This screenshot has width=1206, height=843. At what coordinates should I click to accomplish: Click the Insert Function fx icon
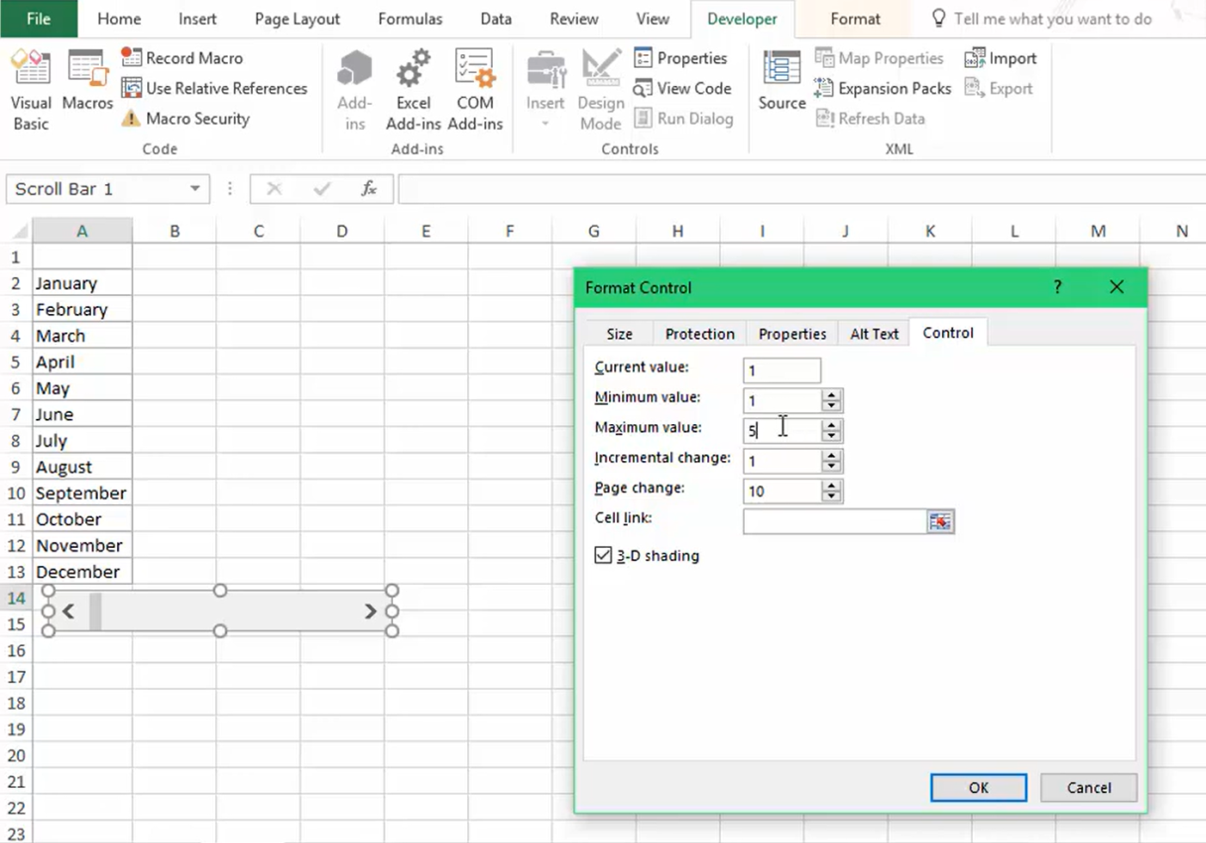[369, 188]
